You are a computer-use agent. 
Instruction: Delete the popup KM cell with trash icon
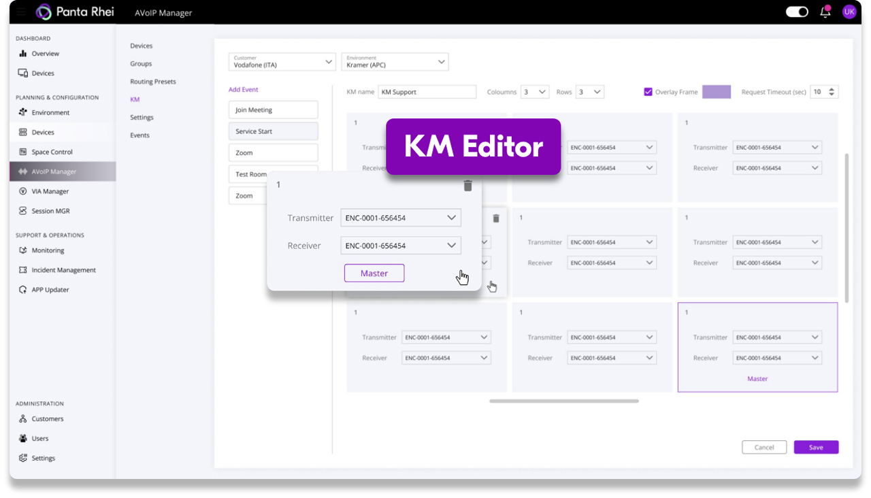467,186
